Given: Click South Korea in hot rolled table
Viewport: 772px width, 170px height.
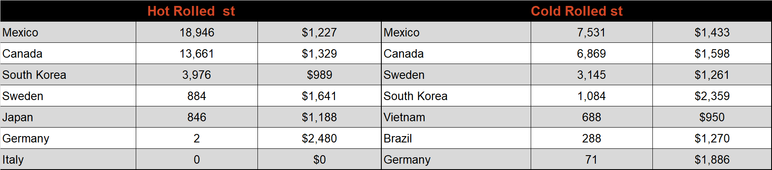Looking at the screenshot, I should 68,75.
